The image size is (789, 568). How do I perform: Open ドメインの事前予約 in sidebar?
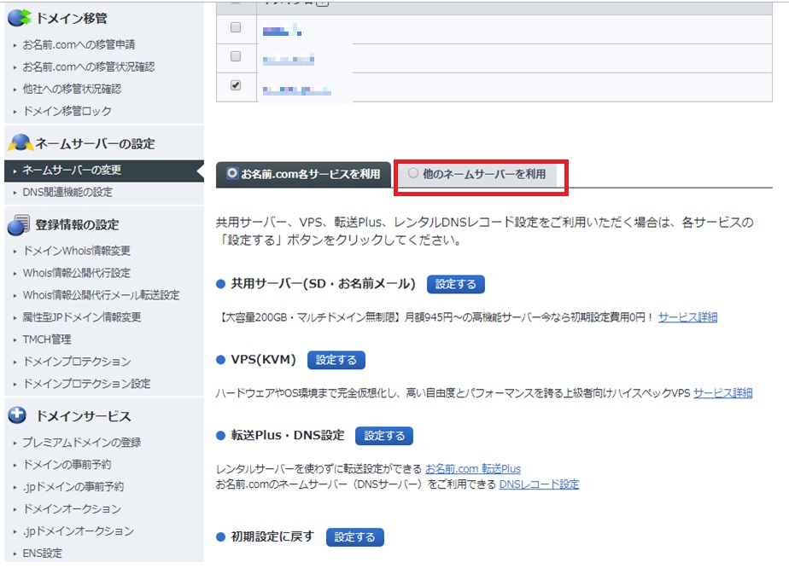(67, 465)
